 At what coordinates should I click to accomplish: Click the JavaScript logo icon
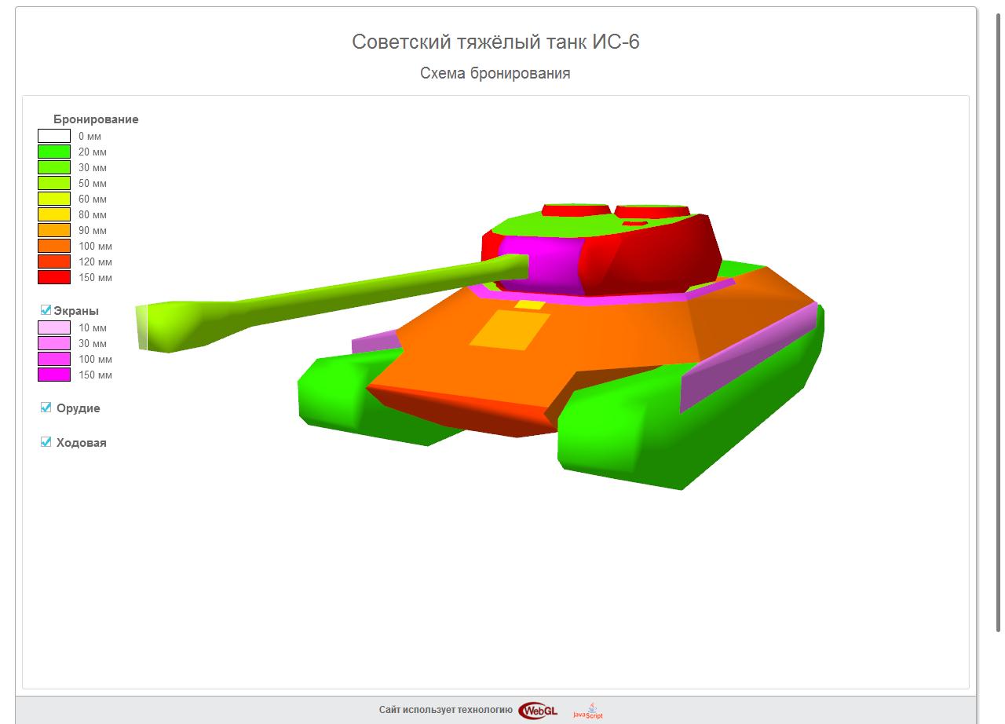588,711
